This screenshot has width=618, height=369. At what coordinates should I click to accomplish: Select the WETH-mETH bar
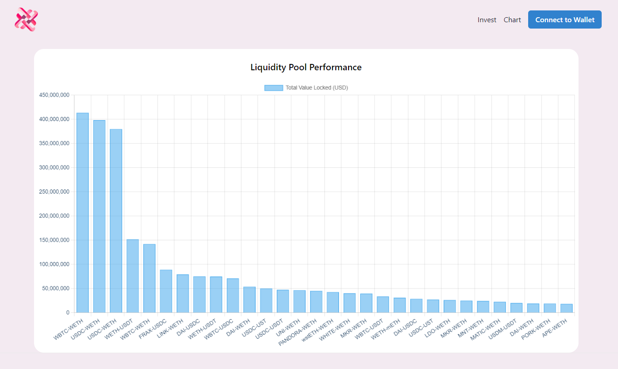click(400, 305)
